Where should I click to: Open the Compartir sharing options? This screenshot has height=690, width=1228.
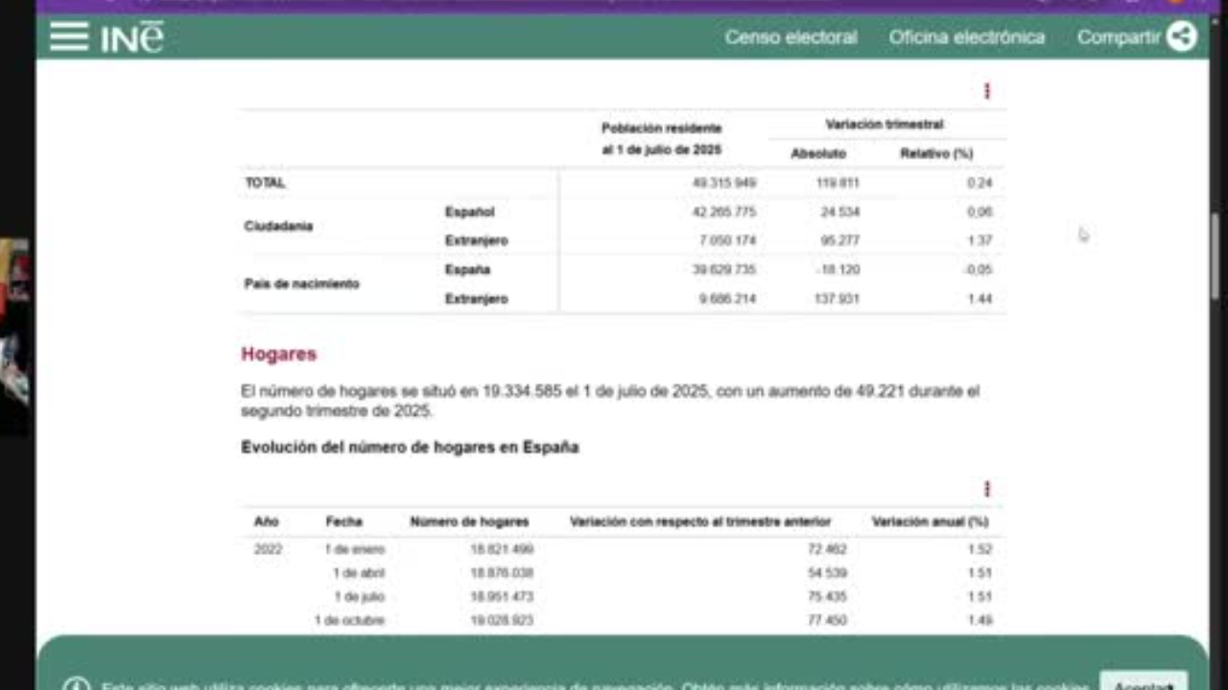[x=1119, y=36]
